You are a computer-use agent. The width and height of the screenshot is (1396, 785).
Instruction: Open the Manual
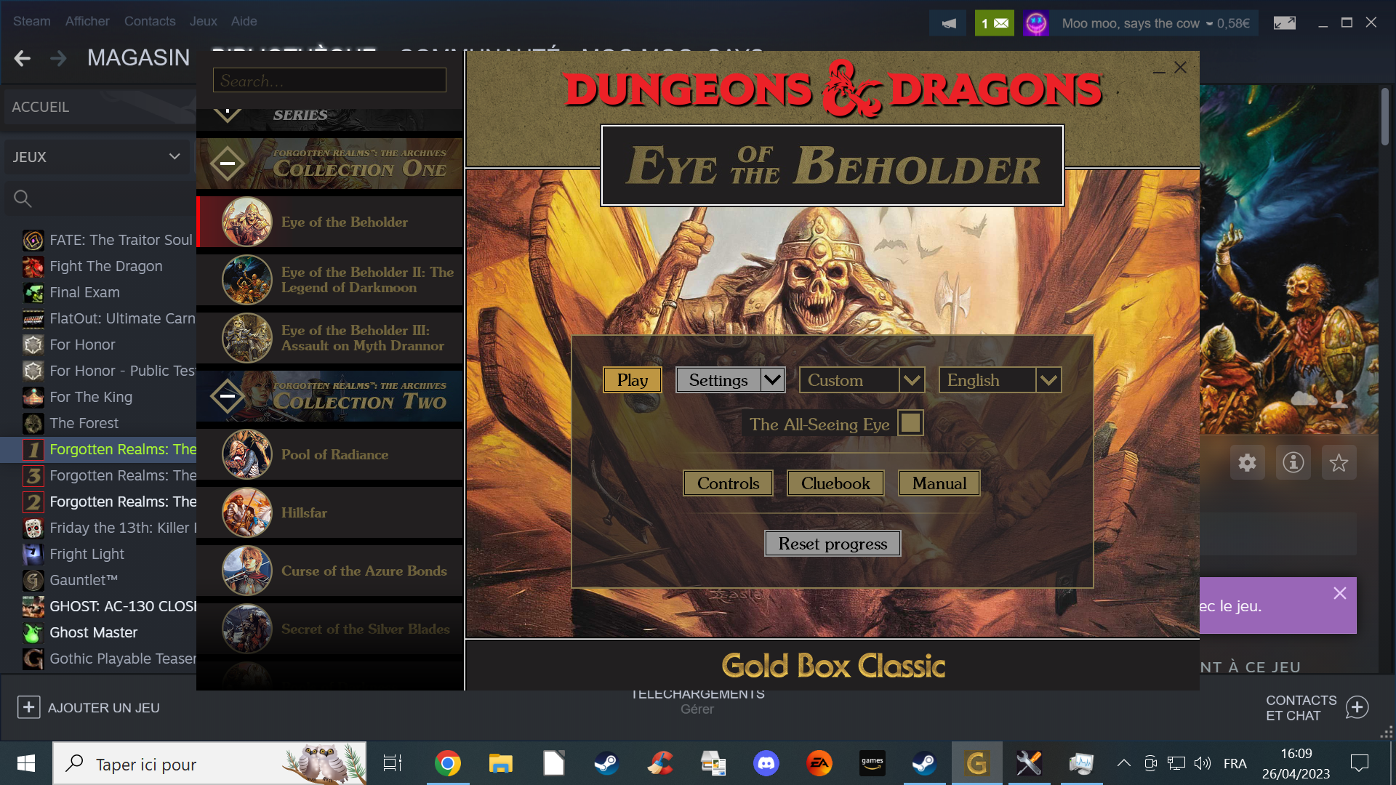point(939,483)
